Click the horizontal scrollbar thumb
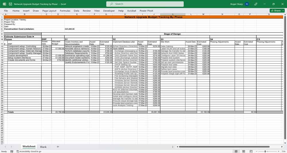Screen dimensions: 287x153 coord(224,147)
